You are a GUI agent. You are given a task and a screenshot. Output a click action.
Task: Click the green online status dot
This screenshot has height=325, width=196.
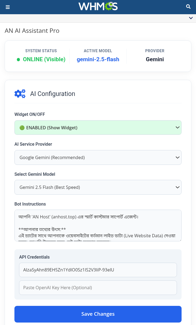18,60
